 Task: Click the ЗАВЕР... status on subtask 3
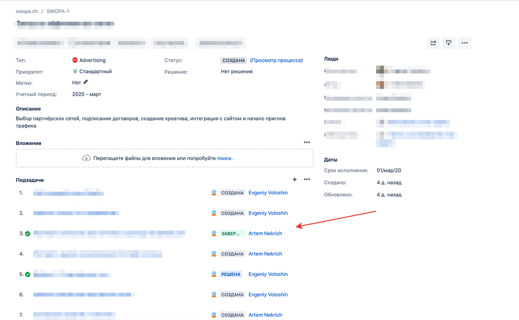click(233, 234)
